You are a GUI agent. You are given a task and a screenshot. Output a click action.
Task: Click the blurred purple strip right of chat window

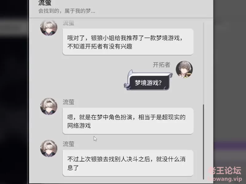click(229, 145)
